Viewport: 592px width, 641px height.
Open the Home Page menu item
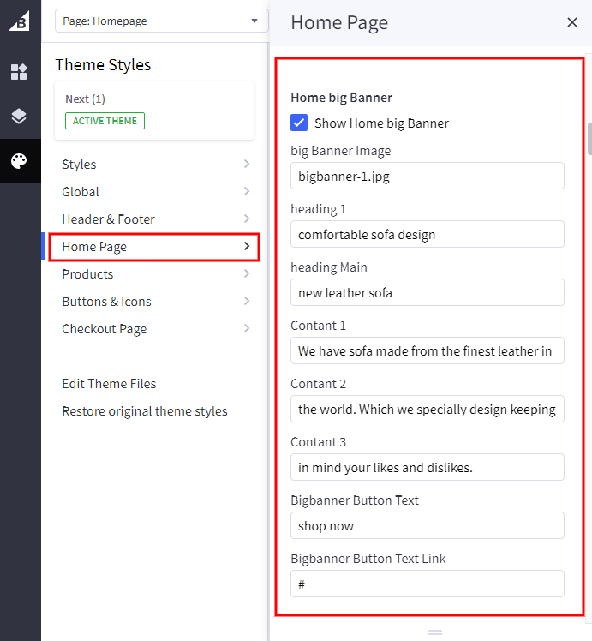(155, 247)
